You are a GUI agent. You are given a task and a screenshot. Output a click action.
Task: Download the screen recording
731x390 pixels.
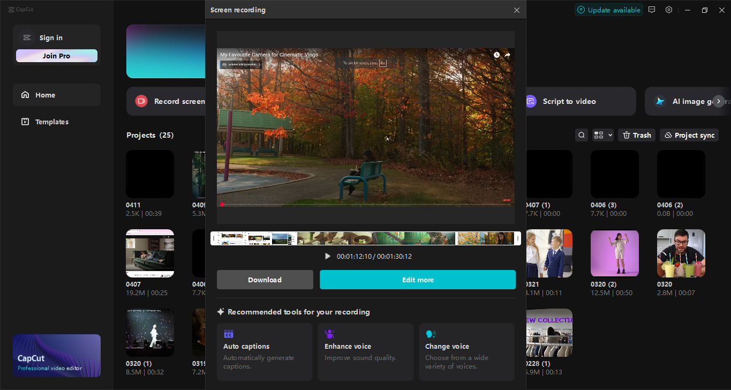click(265, 280)
